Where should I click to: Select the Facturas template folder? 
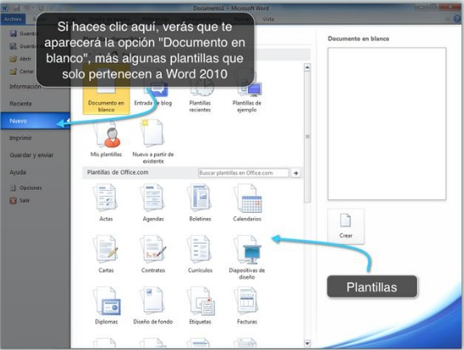point(247,306)
